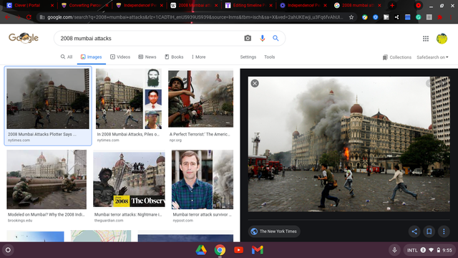The image size is (458, 258).
Task: Bookmark this page with the star icon
Action: tap(351, 17)
